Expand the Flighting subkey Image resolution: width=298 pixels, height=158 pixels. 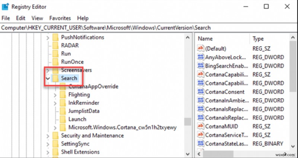coord(55,95)
